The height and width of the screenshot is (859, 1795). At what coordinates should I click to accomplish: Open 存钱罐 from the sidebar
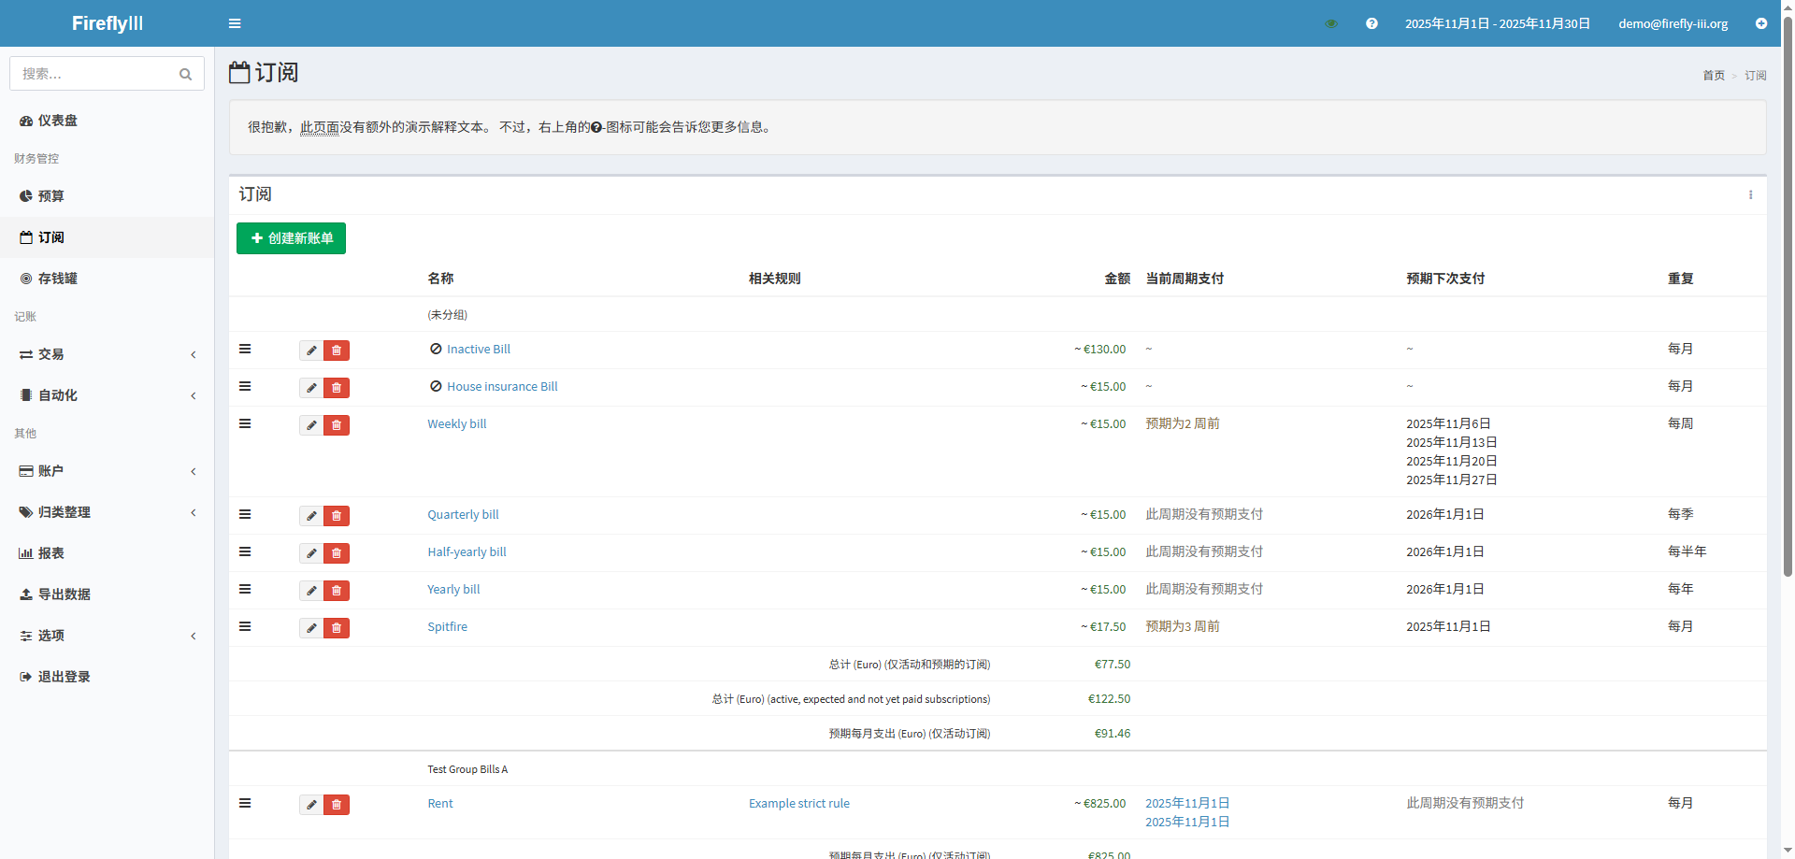click(58, 279)
